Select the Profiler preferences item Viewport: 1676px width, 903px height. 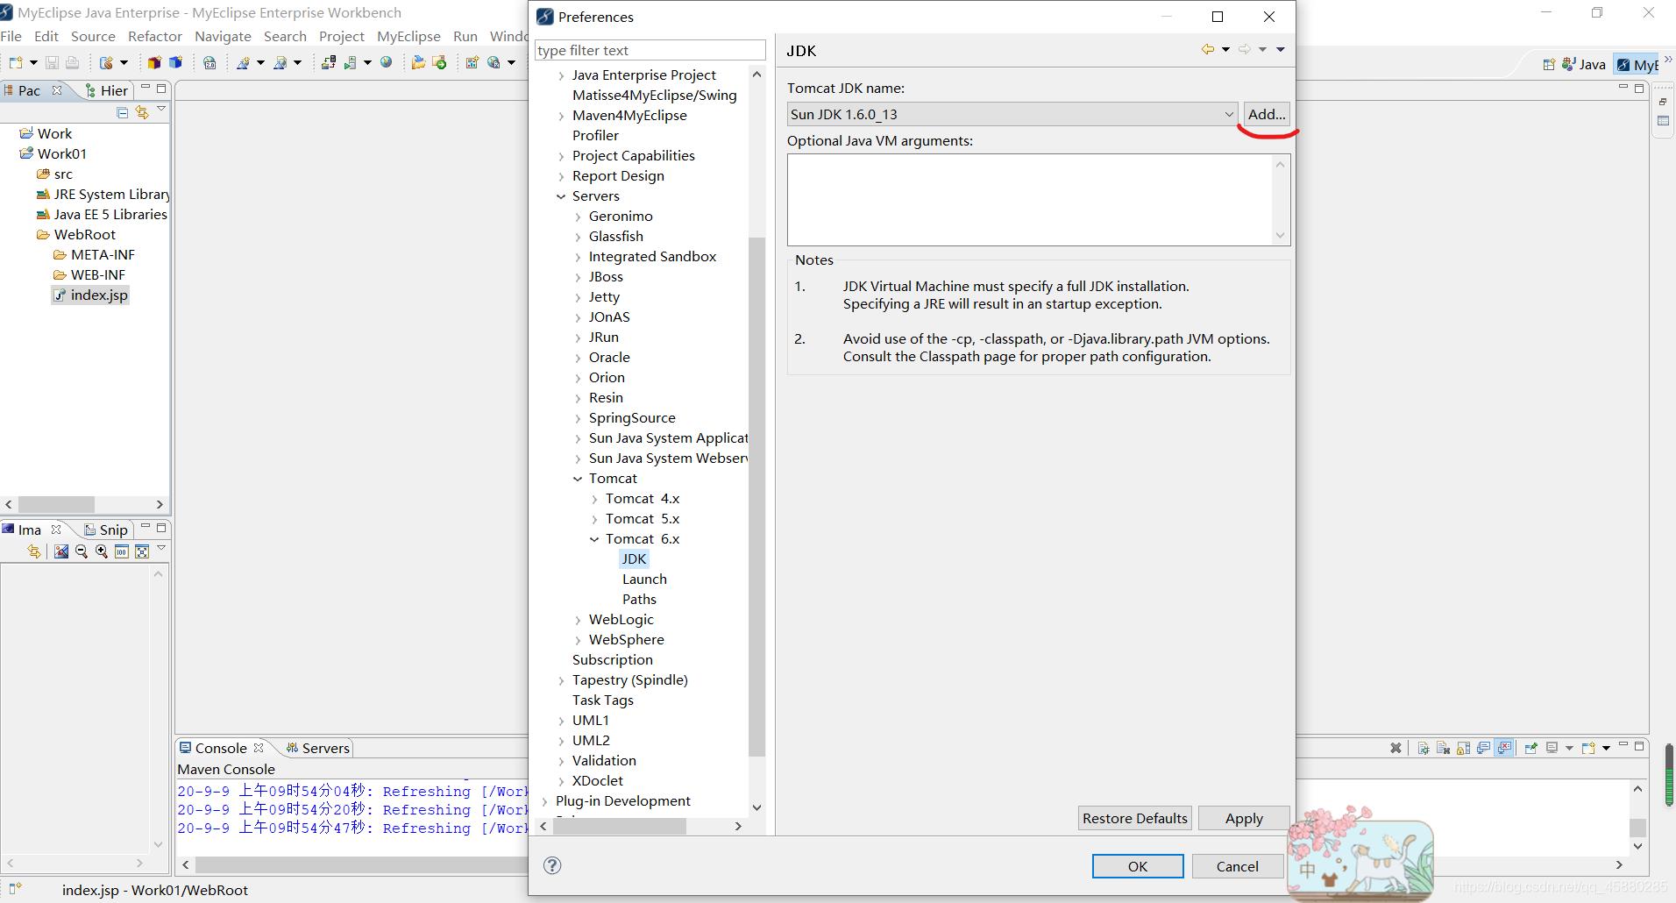pyautogui.click(x=595, y=136)
